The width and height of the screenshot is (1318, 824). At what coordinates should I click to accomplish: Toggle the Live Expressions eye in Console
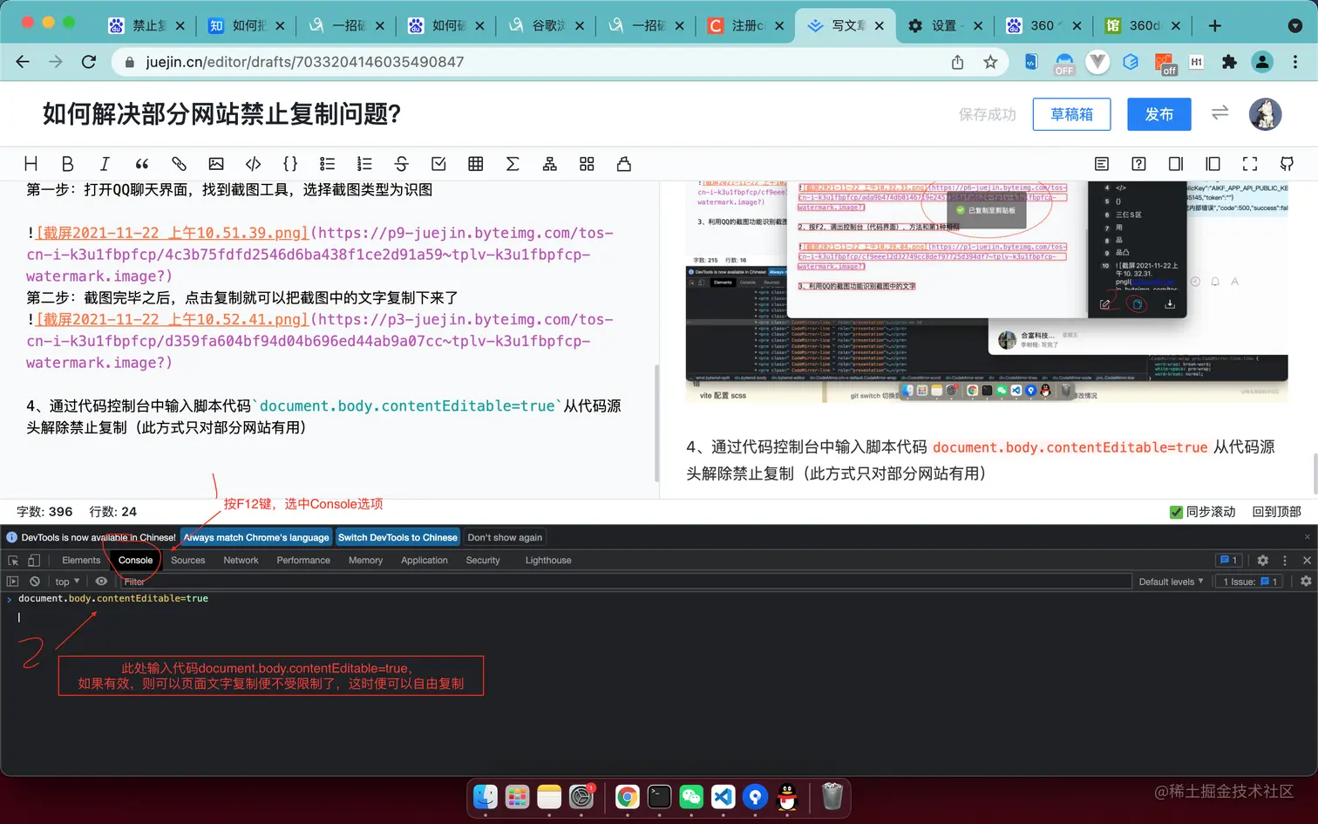click(101, 581)
